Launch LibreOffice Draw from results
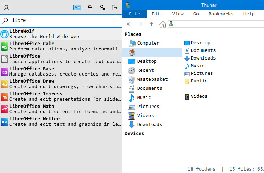This screenshot has height=173, width=264. (x=61, y=84)
